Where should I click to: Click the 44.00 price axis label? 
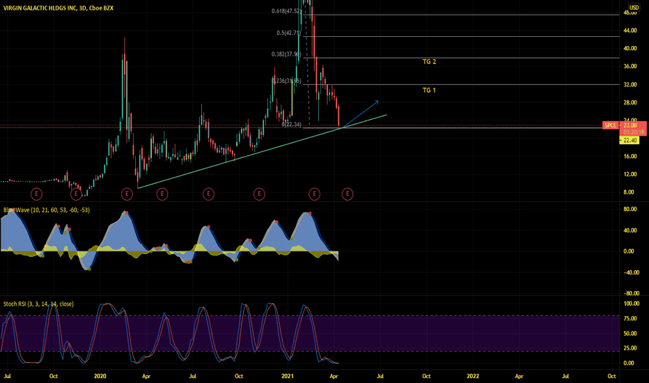point(630,30)
